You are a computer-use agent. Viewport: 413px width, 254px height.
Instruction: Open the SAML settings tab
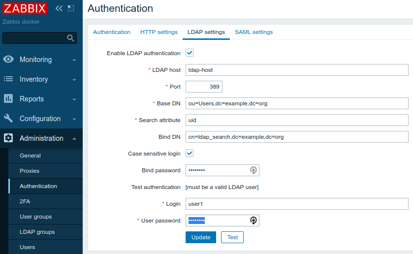tap(254, 32)
